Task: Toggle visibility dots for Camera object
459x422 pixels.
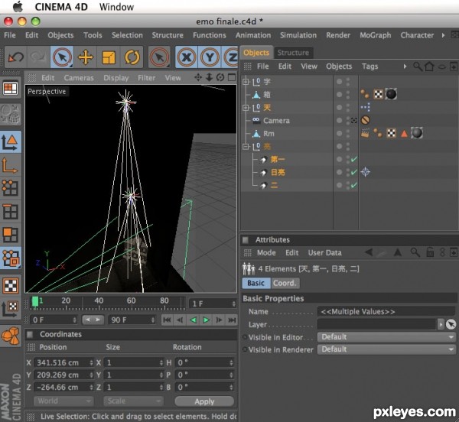Action: (347, 120)
